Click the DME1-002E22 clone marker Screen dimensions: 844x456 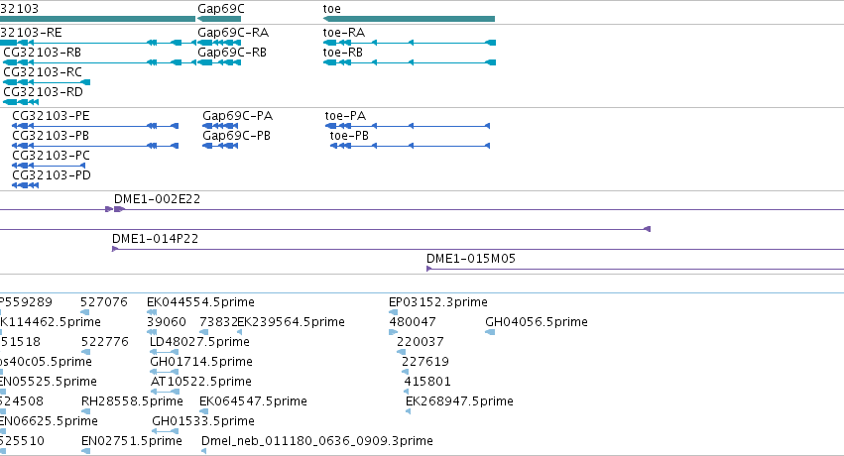coord(119,209)
